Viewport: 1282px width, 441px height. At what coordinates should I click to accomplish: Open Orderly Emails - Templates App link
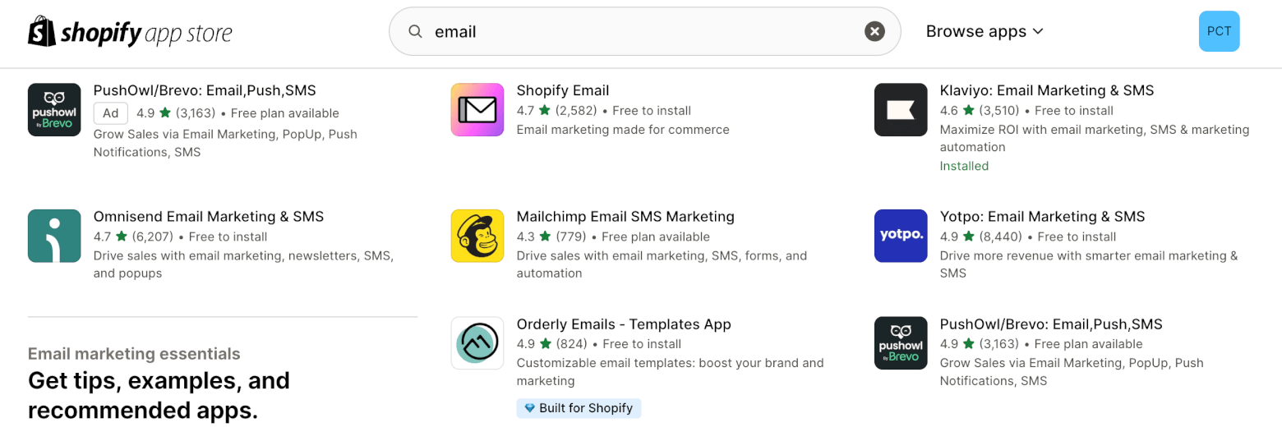coord(624,324)
